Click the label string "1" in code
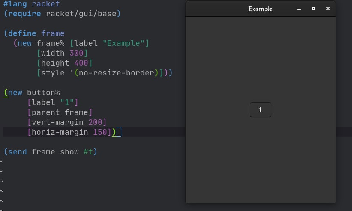The width and height of the screenshot is (352, 211). pyautogui.click(x=67, y=102)
